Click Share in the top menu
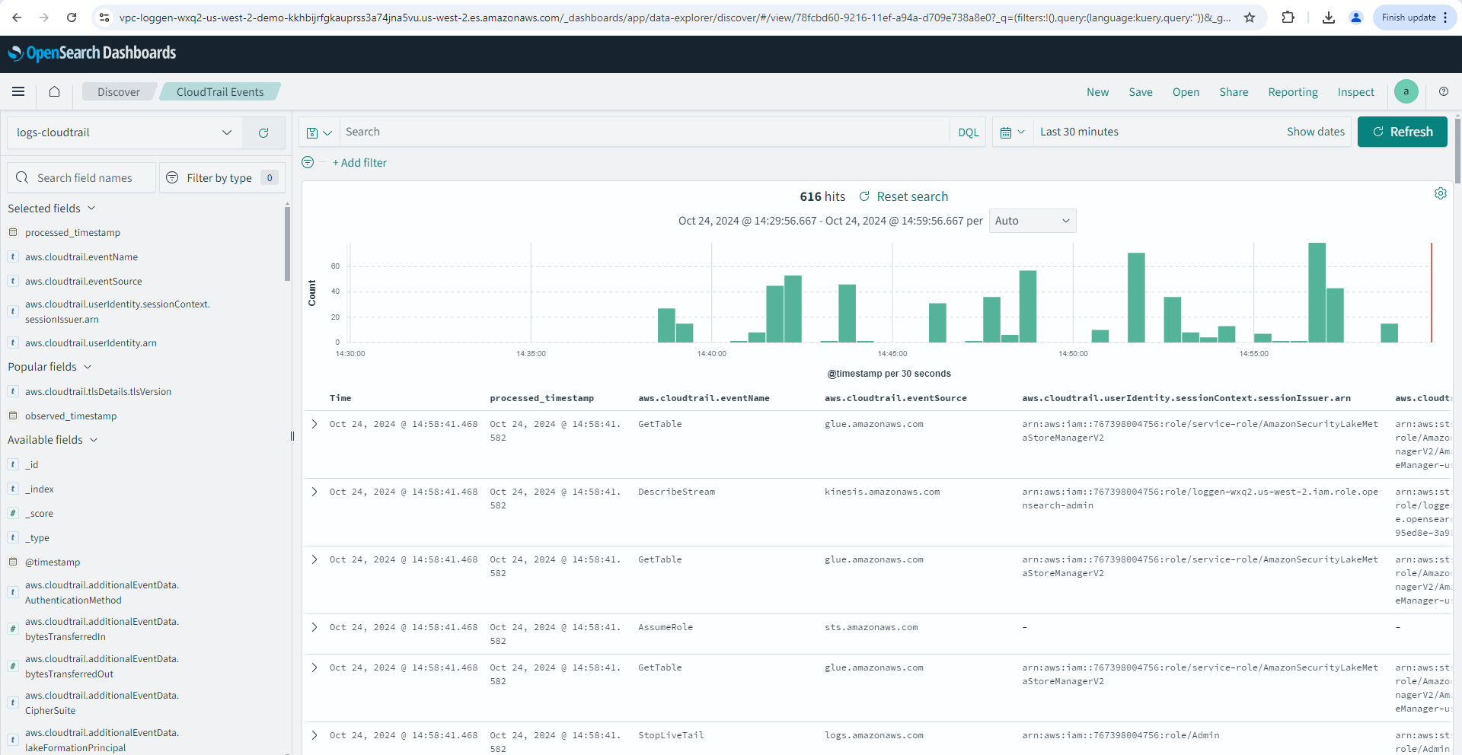The width and height of the screenshot is (1462, 755). pos(1234,92)
